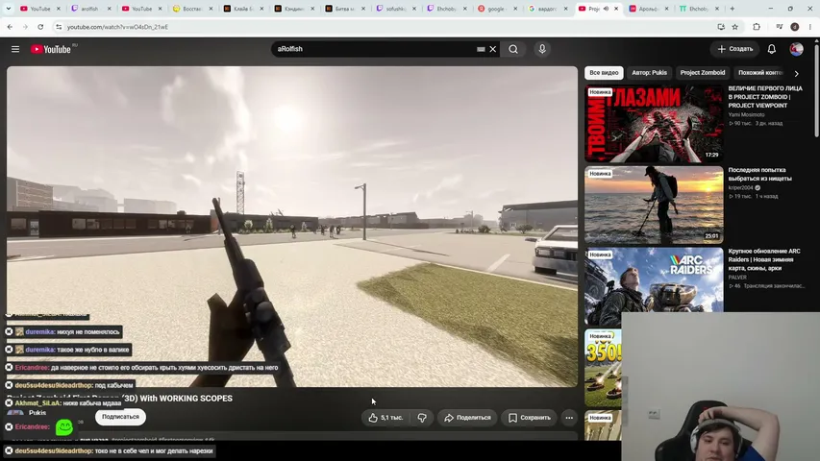Switch to the google tab
Image resolution: width=820 pixels, height=461 pixels.
[497, 9]
